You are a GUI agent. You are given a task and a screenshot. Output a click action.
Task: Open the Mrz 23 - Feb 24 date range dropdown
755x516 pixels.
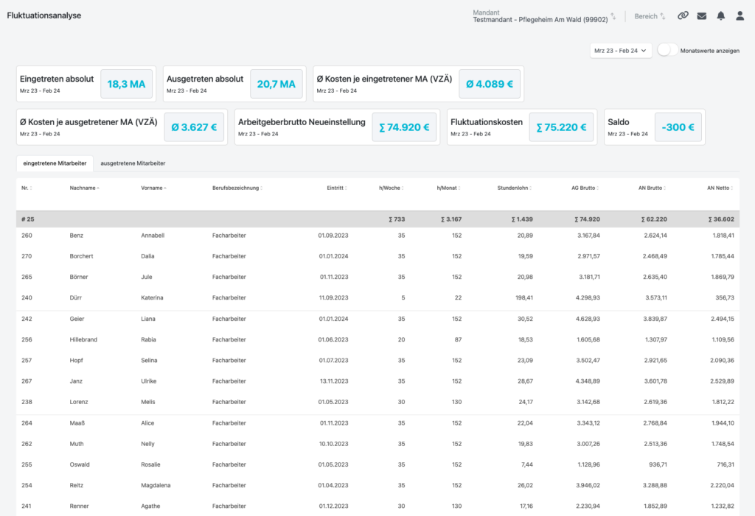621,51
